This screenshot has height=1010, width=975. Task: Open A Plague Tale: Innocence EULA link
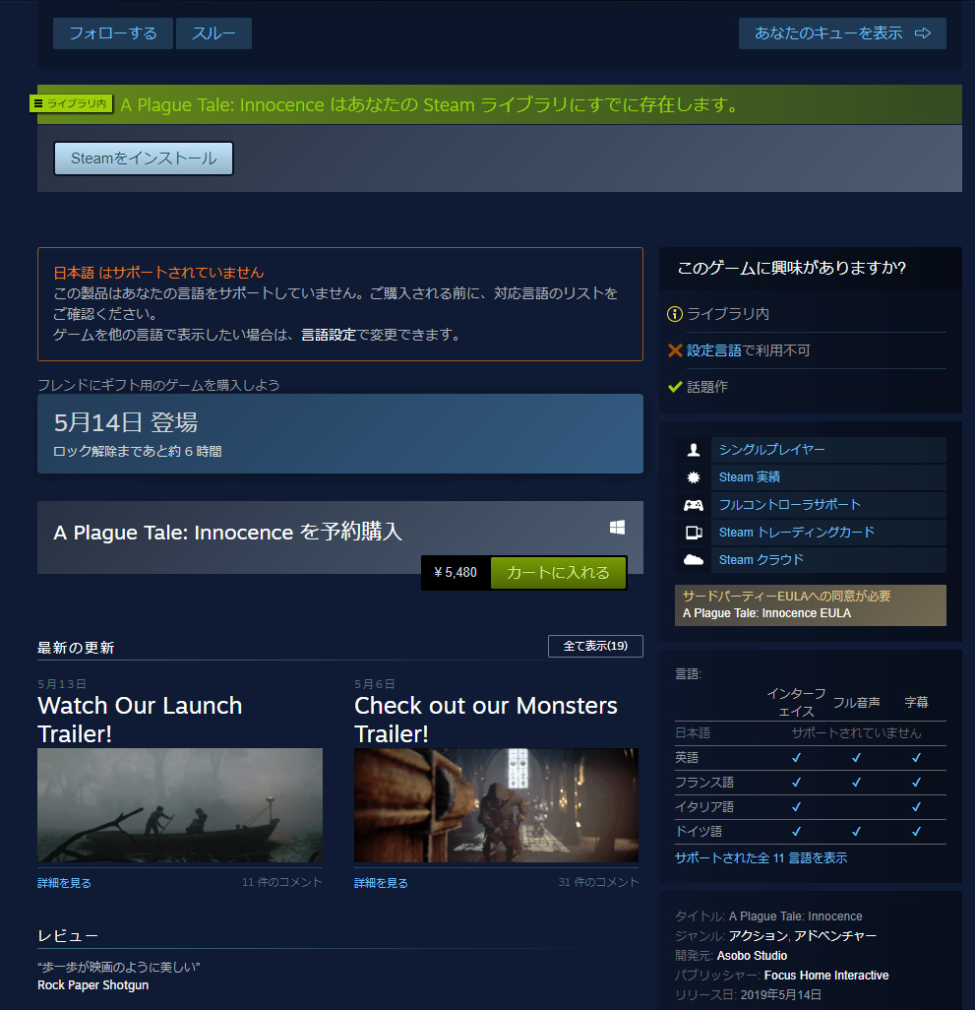click(766, 613)
